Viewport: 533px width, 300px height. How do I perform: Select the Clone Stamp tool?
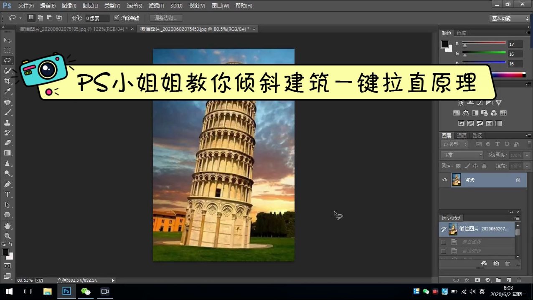8,123
